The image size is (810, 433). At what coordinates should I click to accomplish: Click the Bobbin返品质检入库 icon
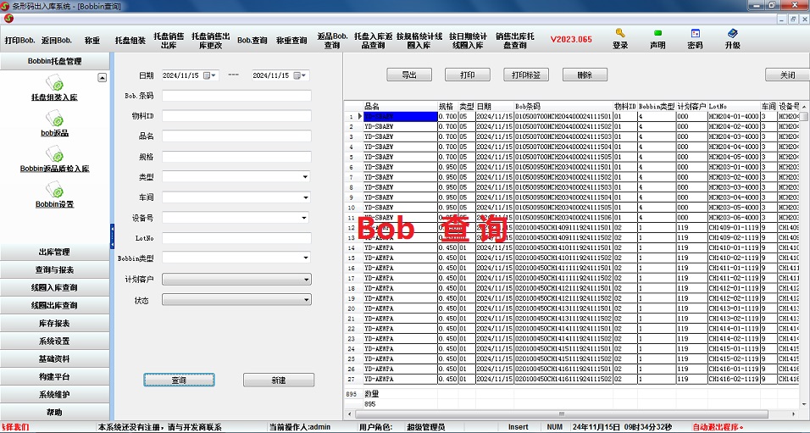54,156
